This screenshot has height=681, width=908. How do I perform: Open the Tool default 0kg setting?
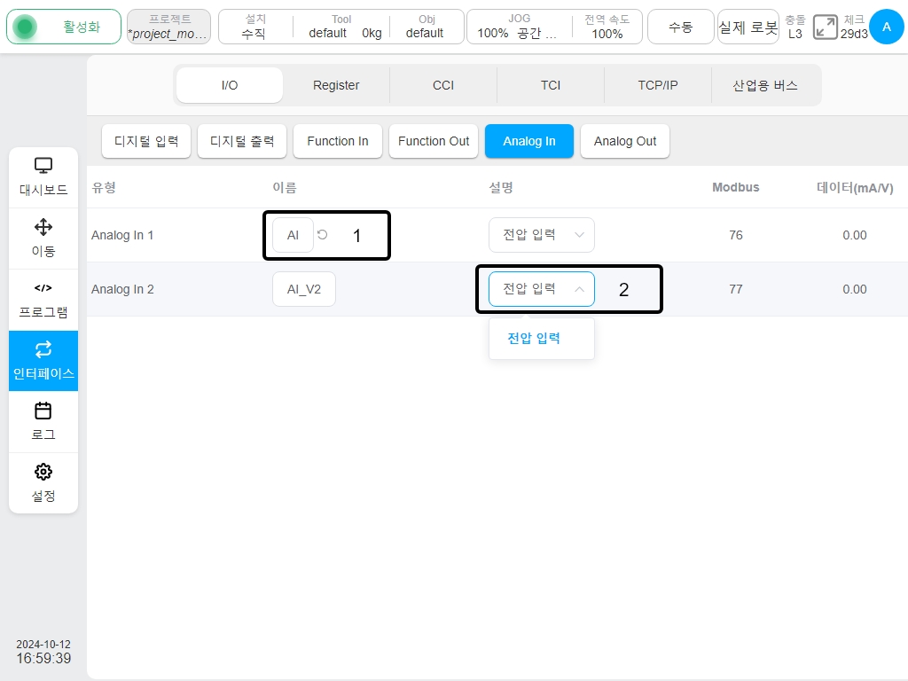pos(341,27)
